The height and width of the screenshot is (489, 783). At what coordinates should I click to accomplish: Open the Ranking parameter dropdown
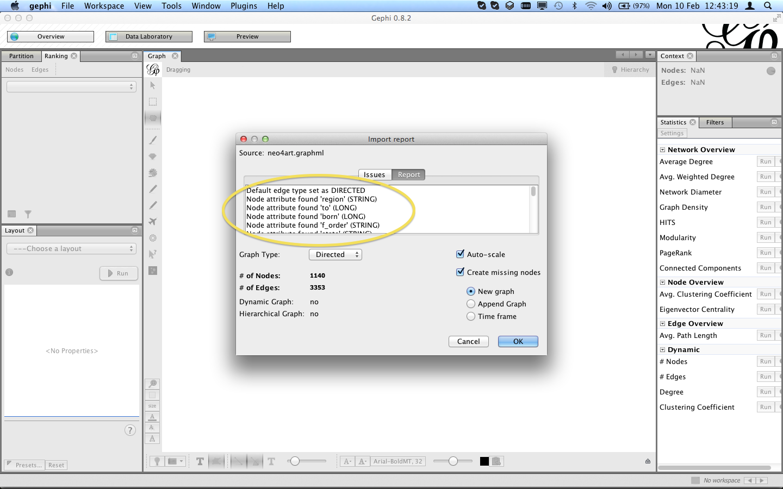pos(71,86)
